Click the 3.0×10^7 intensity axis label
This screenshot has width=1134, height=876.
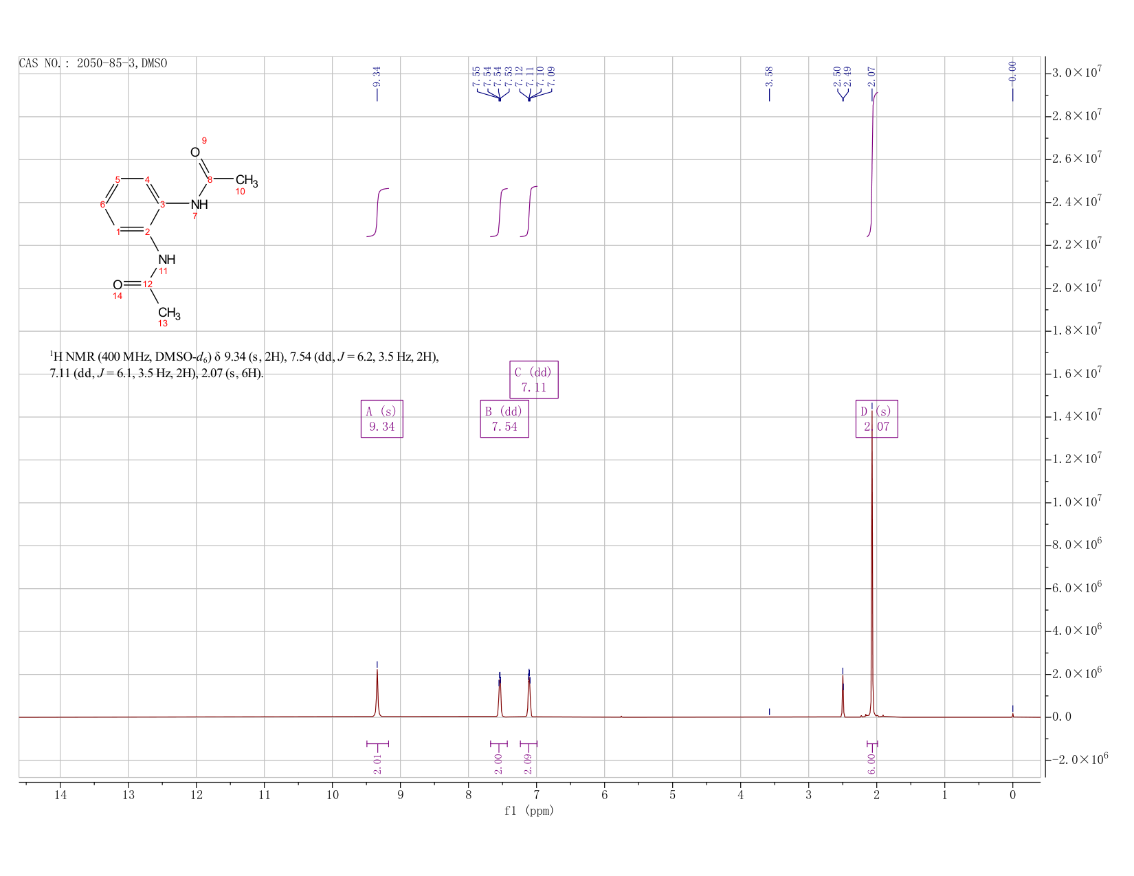(x=1077, y=72)
